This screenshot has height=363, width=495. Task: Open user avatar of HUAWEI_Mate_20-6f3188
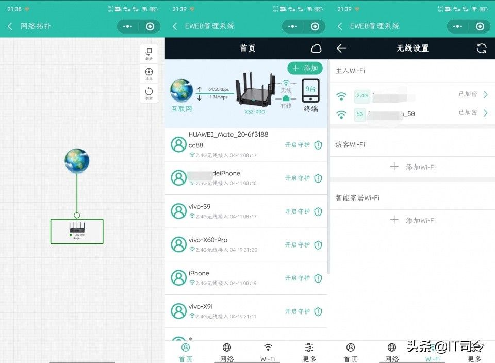coord(179,144)
